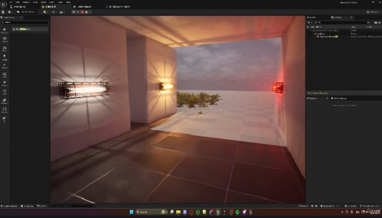Screen dimensions: 382x218
Task: Stop play session with red button
Action: (x=82, y=12)
